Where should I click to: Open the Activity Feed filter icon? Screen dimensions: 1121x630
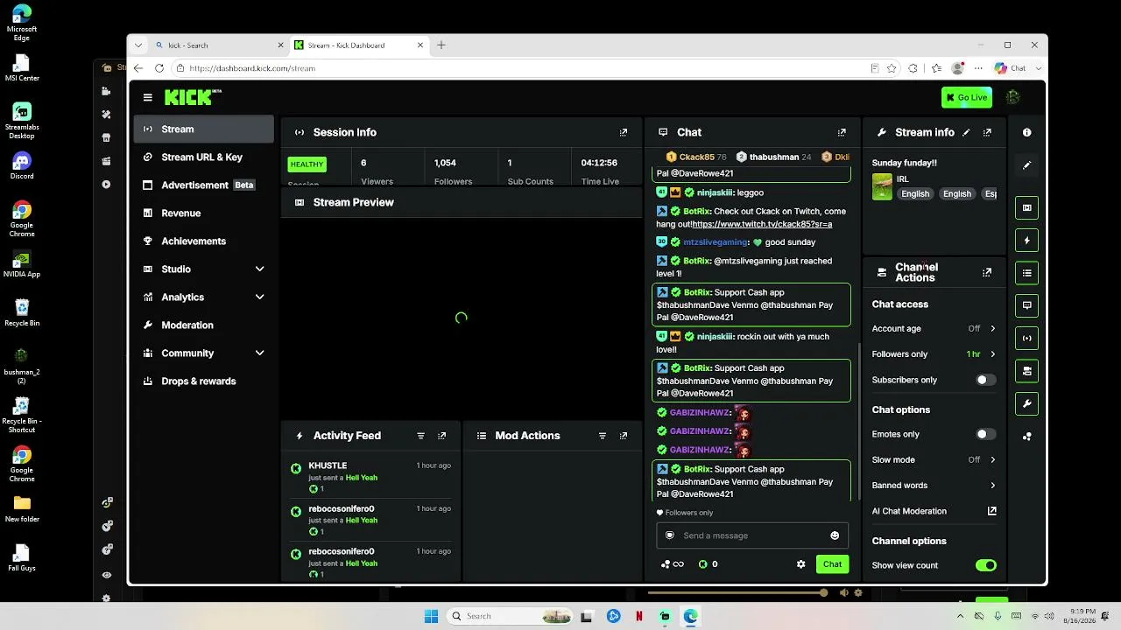[420, 436]
